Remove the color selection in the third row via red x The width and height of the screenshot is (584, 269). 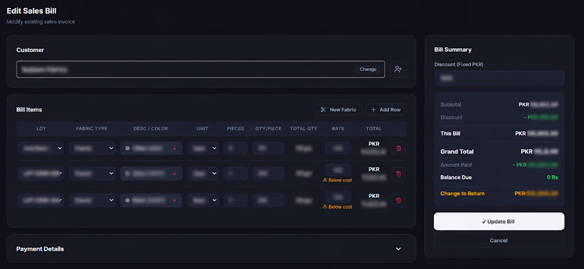(x=174, y=201)
